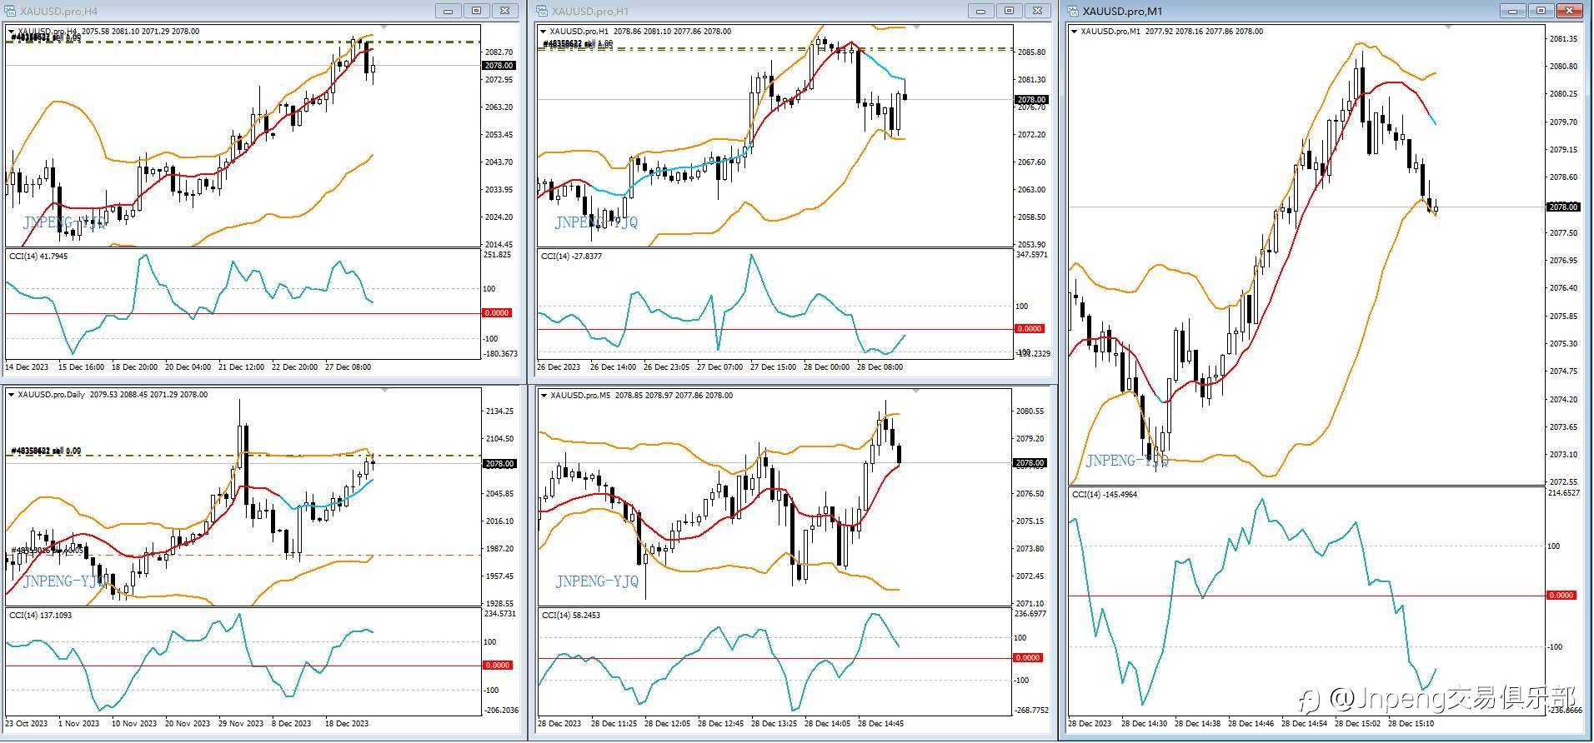The height and width of the screenshot is (743, 1594).
Task: Minimize the XAUUSD.pro,M1 chart window
Action: pos(1513,11)
